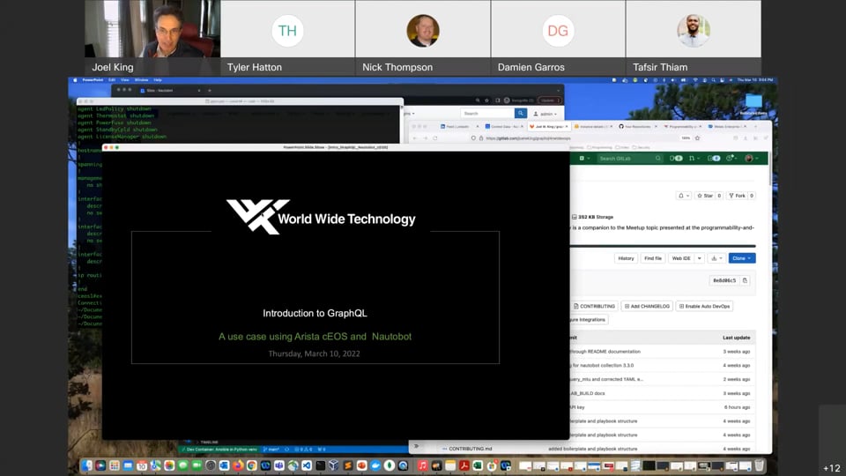Copy the commit SHA with the clipboard icon
The image size is (846, 476).
point(746,280)
